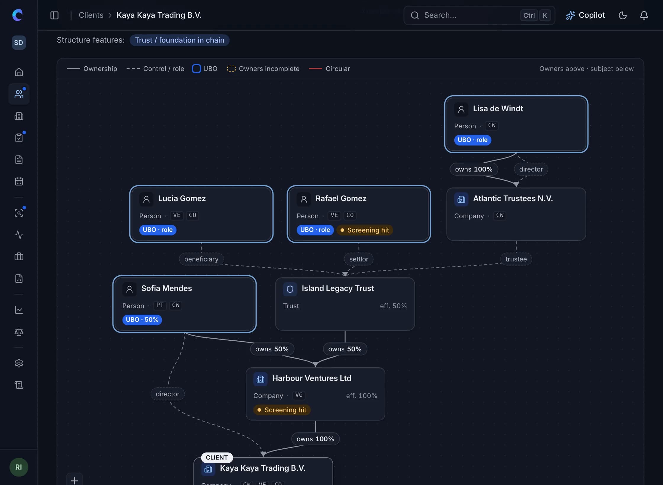Select the Trust / foundation in chain tag

[179, 40]
